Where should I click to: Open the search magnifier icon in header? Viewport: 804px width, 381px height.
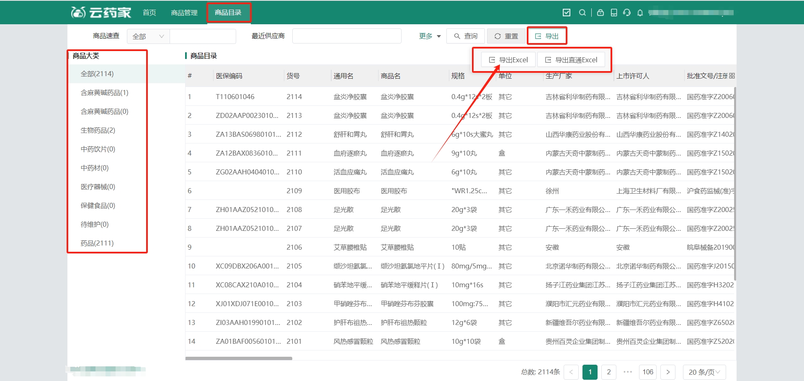tap(582, 13)
